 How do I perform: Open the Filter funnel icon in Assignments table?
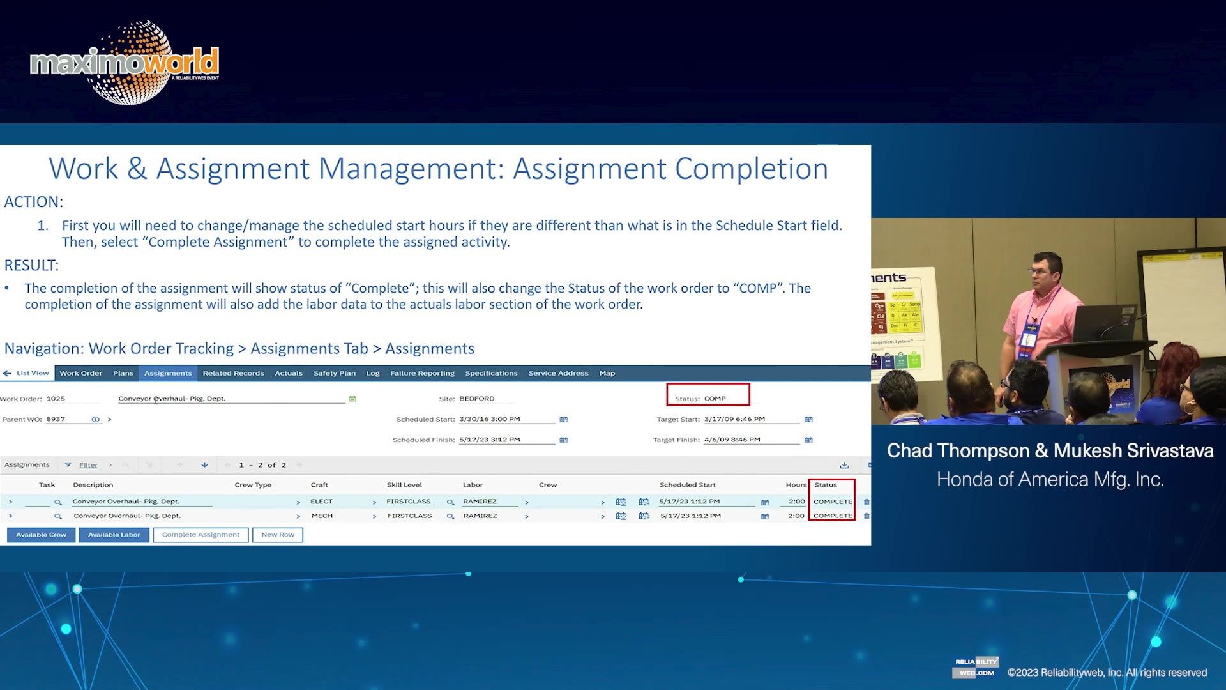tap(68, 464)
